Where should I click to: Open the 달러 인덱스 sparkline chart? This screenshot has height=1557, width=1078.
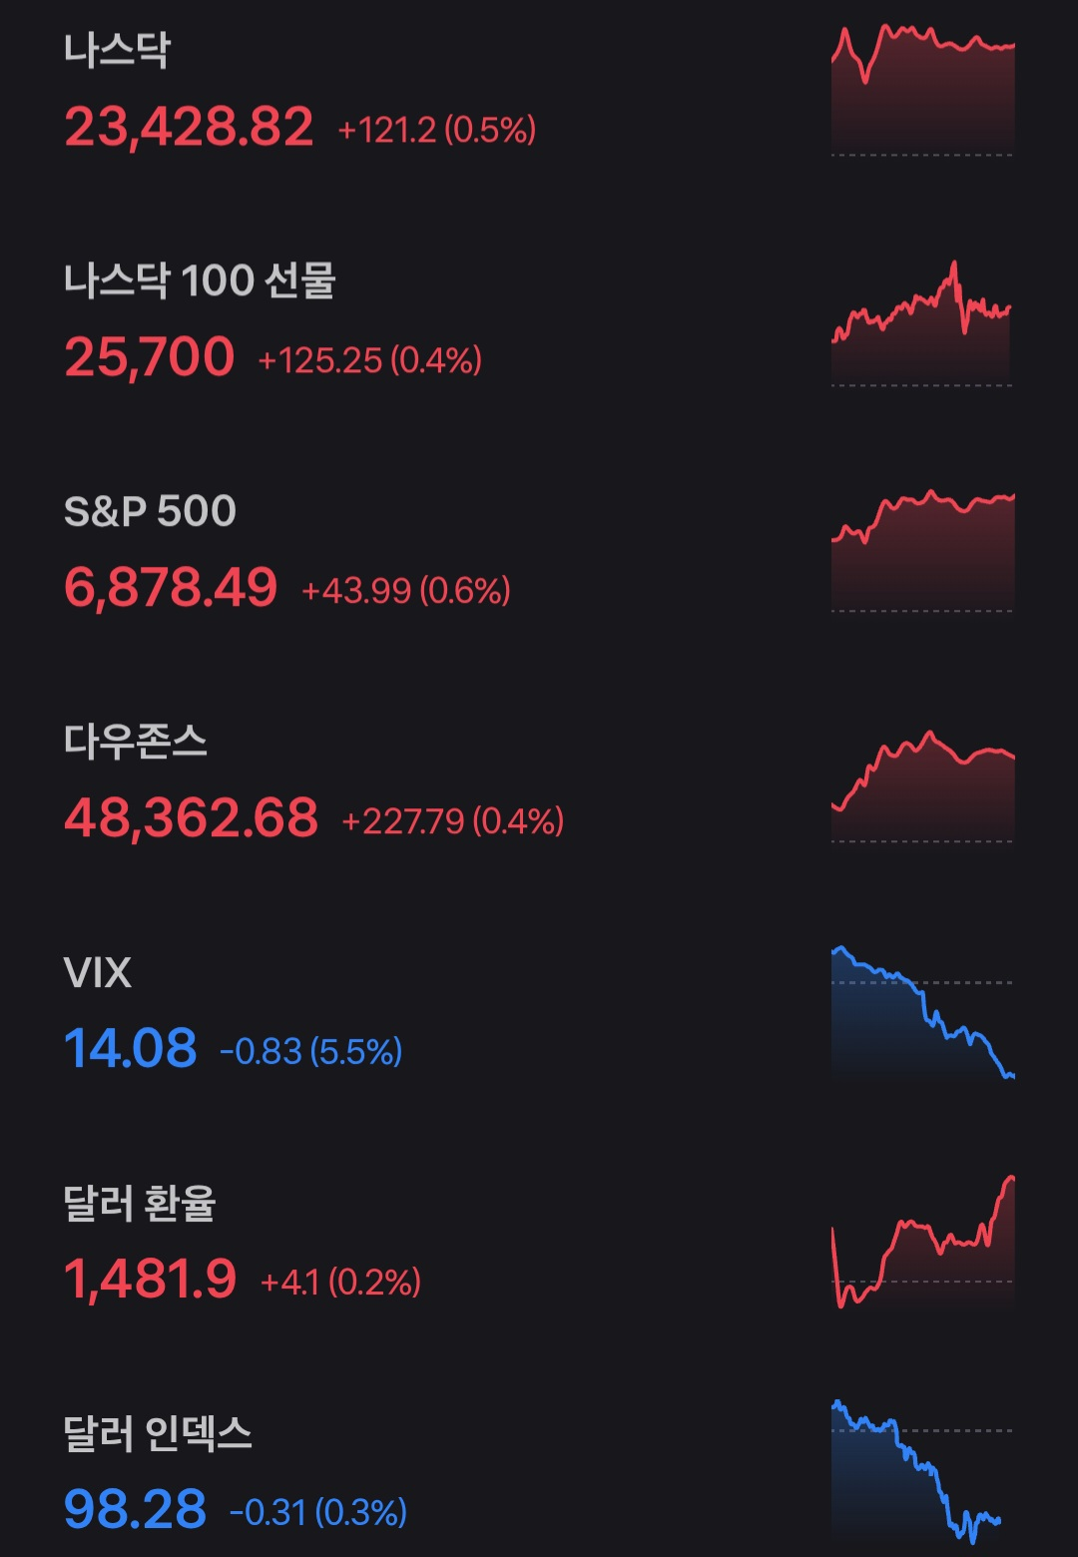click(x=922, y=1472)
